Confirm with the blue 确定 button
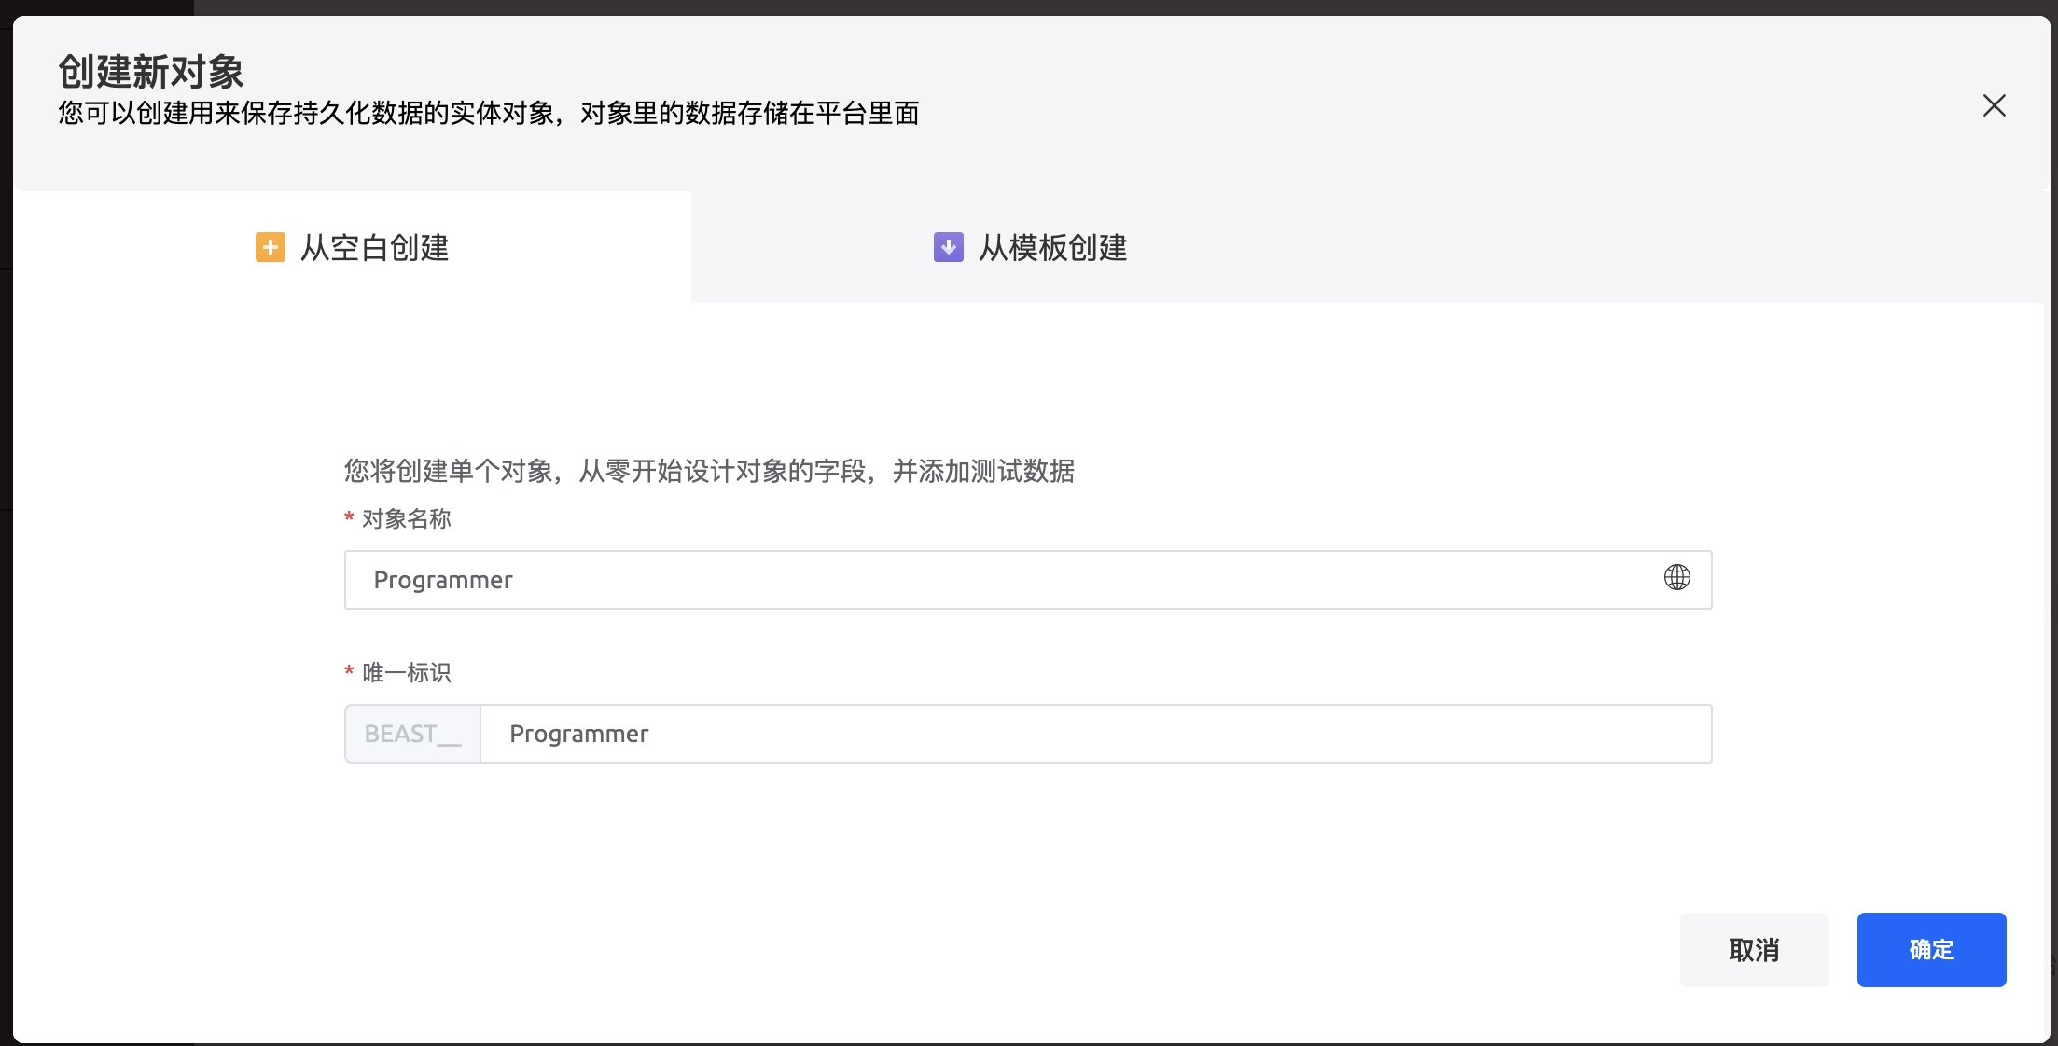This screenshot has height=1046, width=2058. (1930, 949)
